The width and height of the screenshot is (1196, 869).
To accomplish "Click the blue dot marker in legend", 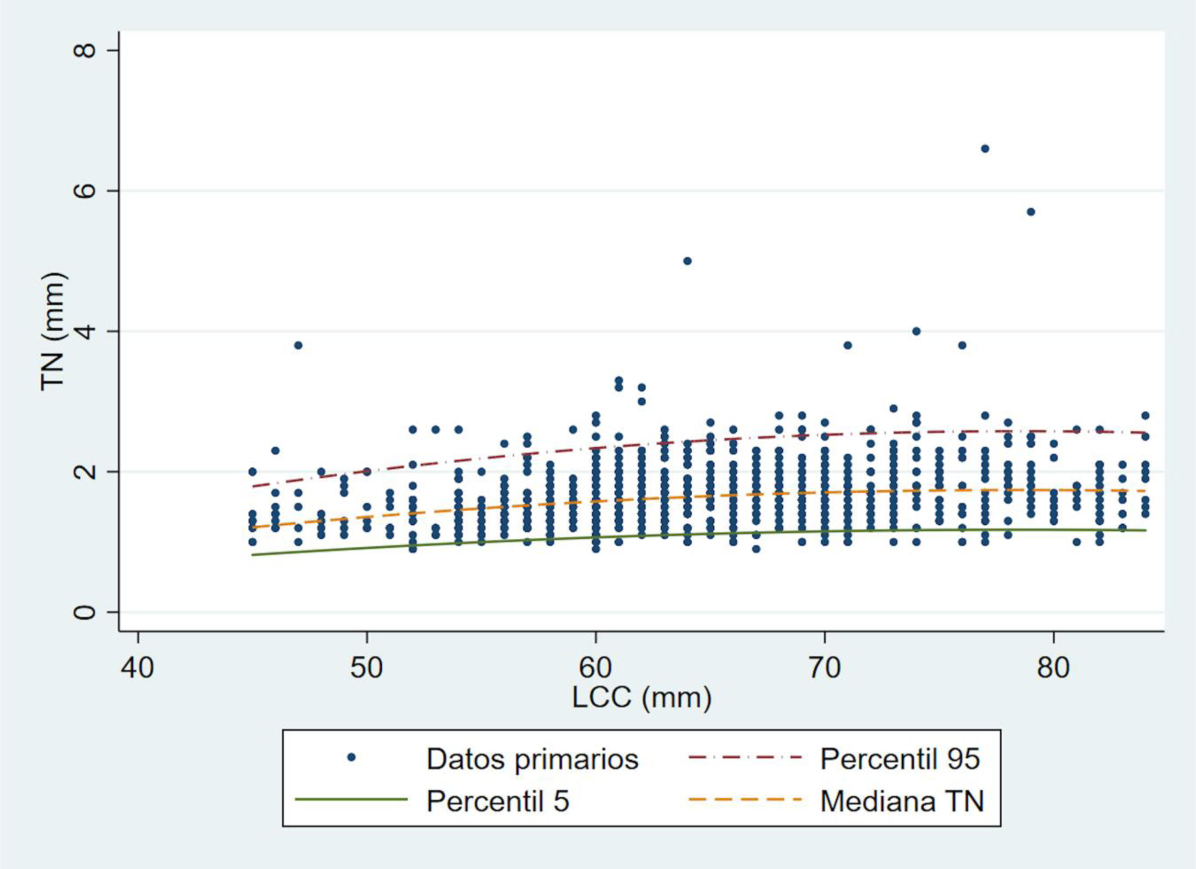I will [351, 758].
